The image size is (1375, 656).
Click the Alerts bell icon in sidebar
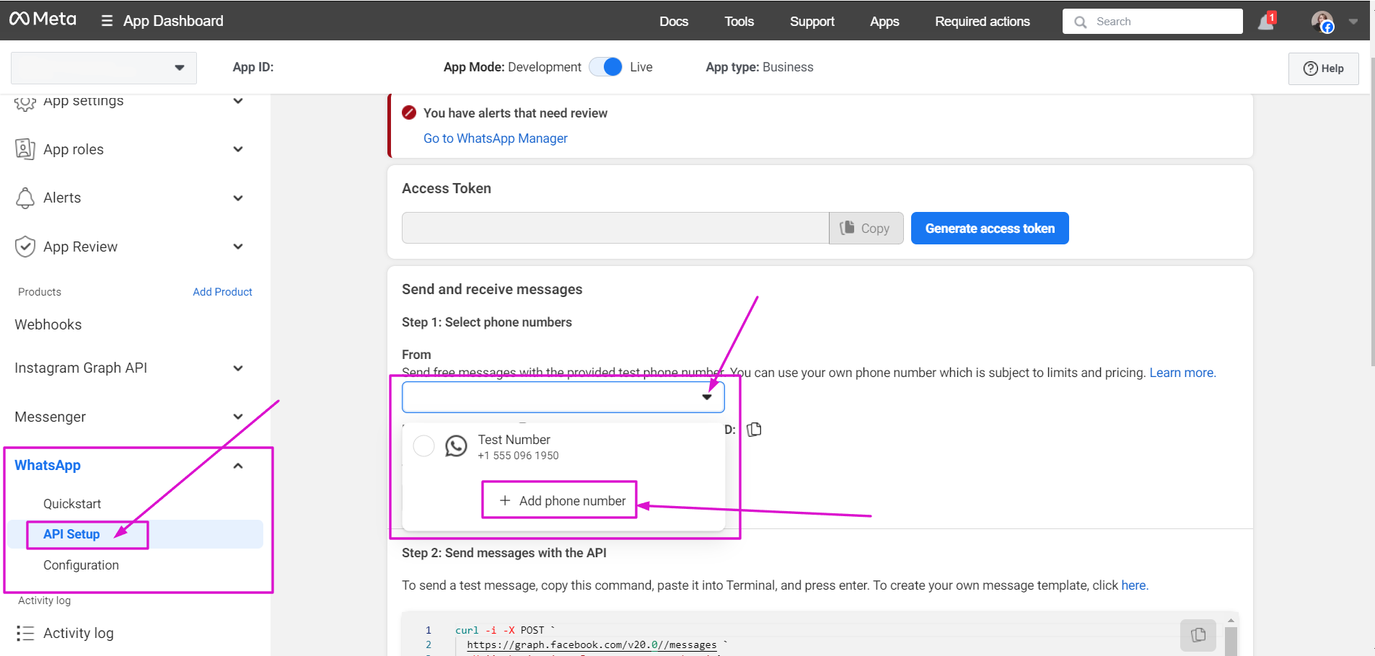point(25,198)
